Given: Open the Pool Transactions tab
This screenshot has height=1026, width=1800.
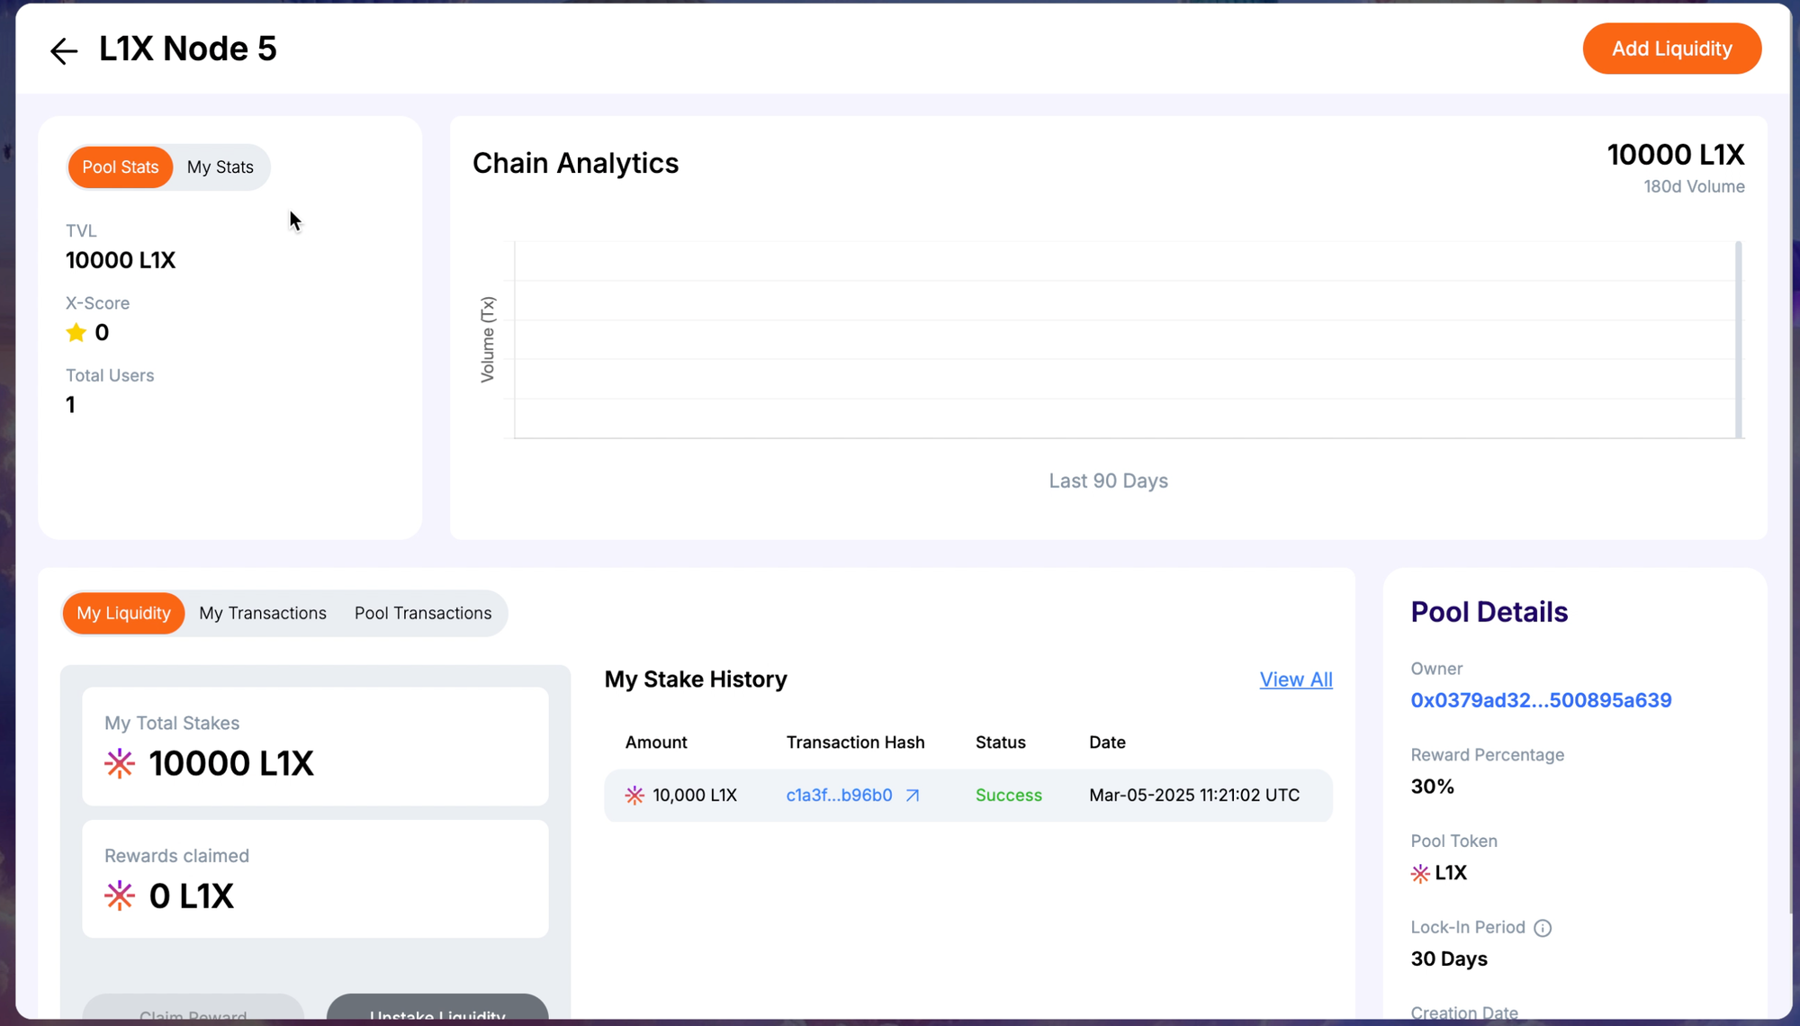Looking at the screenshot, I should point(423,613).
